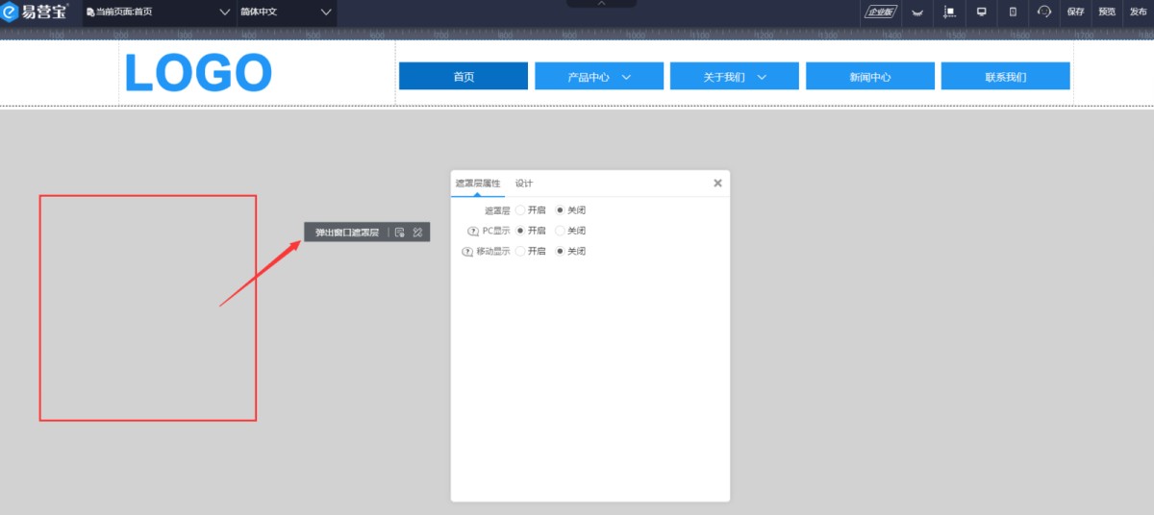
Task: Select 开启 for 移动显示
Action: 520,252
